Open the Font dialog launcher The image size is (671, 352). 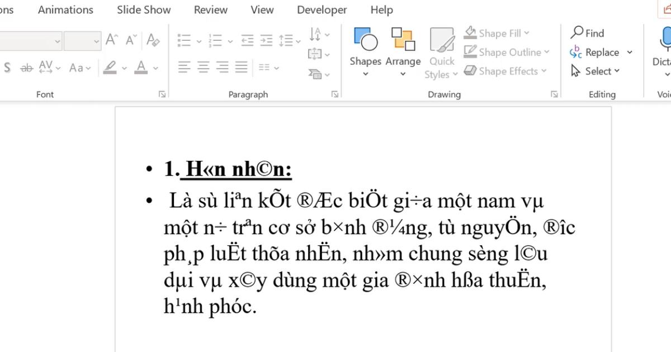pos(162,94)
